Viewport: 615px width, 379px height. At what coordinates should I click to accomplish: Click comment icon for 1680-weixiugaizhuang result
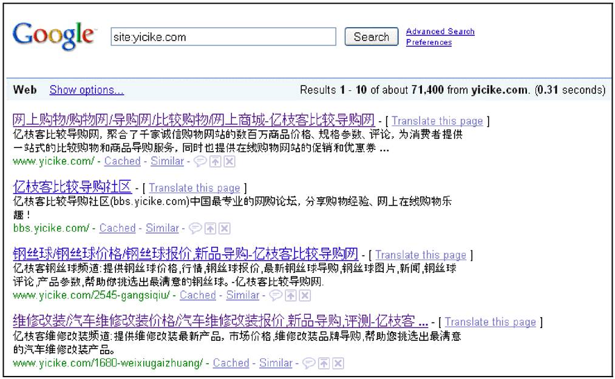308,363
